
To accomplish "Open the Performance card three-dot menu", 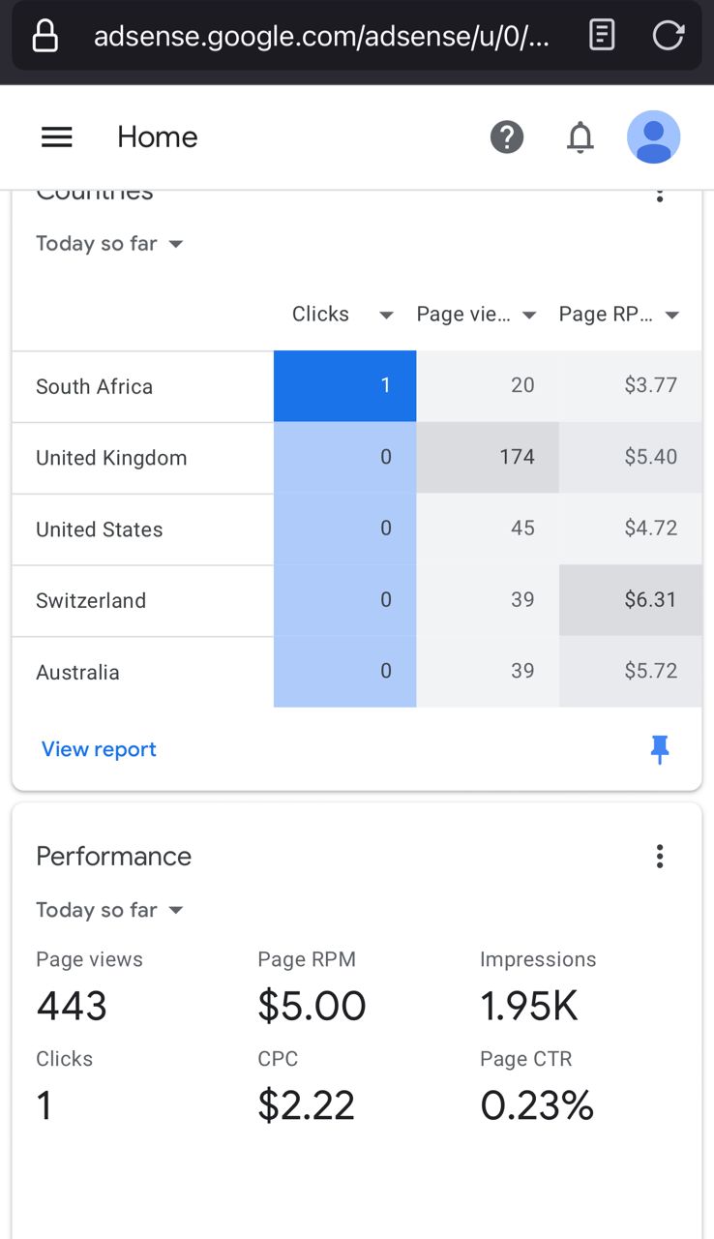I will (x=660, y=856).
